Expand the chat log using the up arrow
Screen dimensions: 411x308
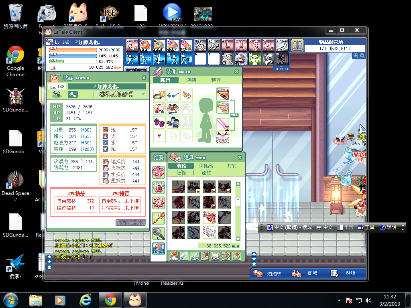(49, 257)
